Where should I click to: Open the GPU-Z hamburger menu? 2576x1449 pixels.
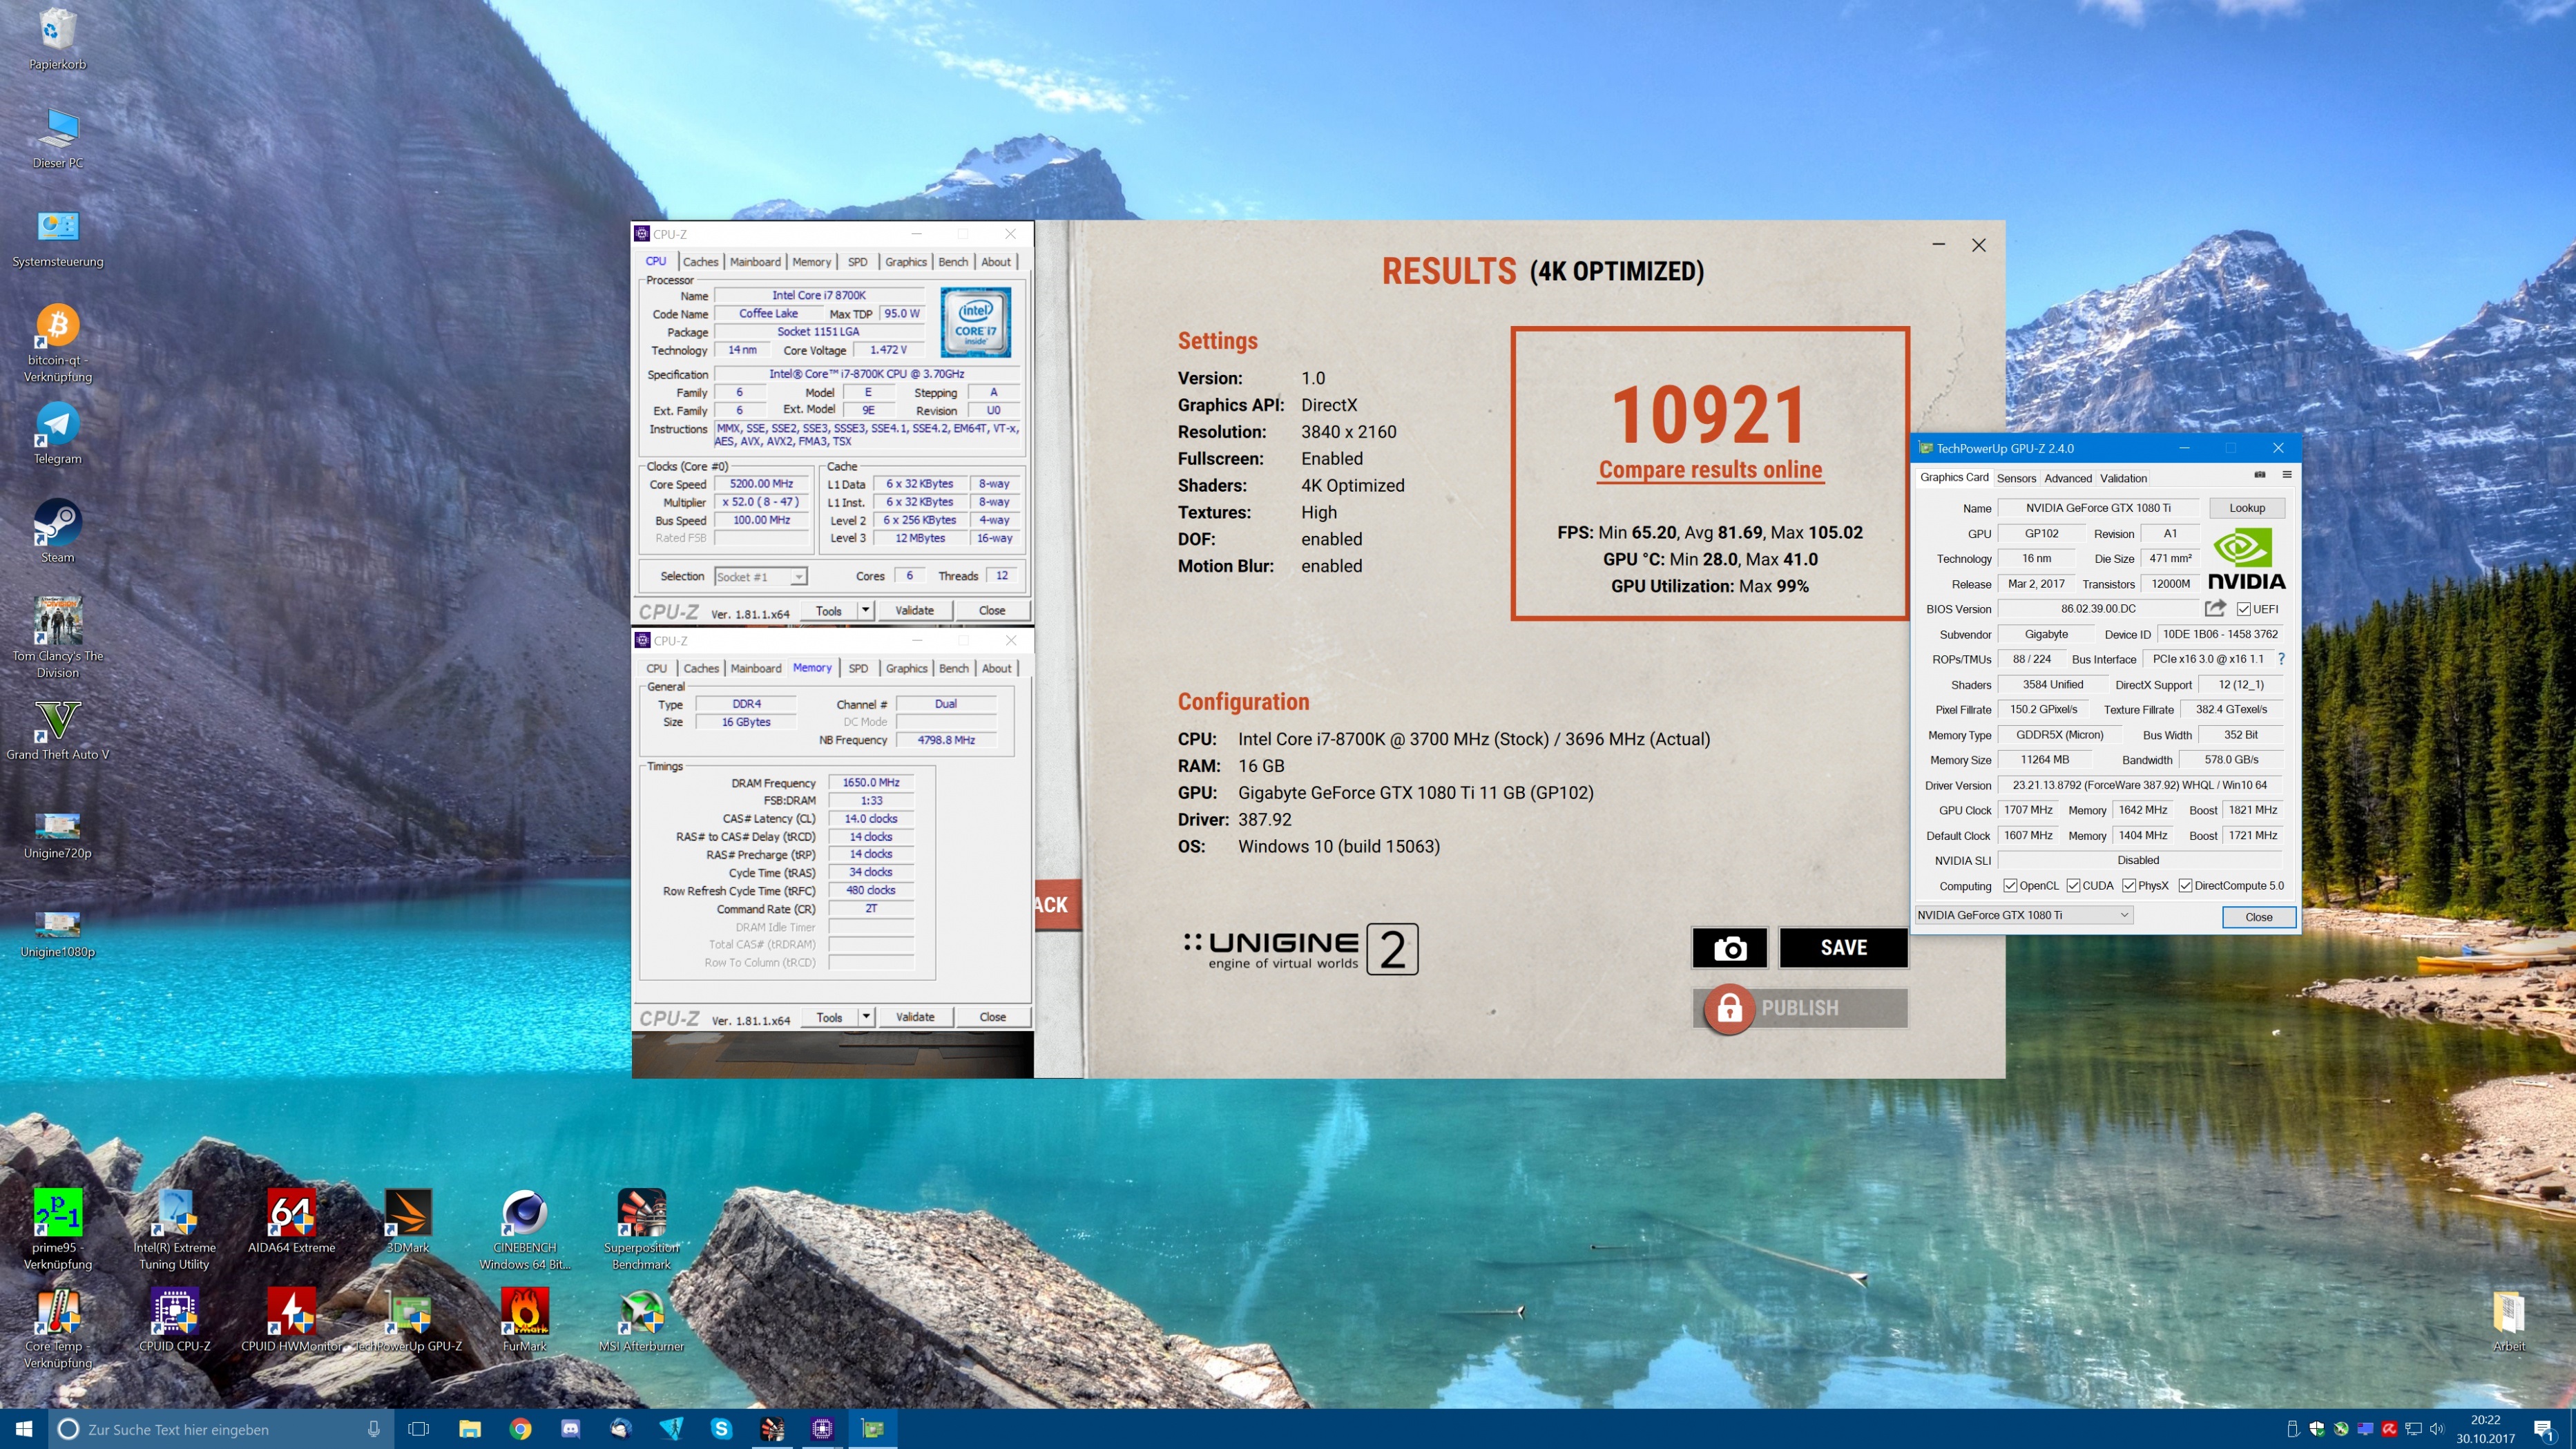(2287, 475)
